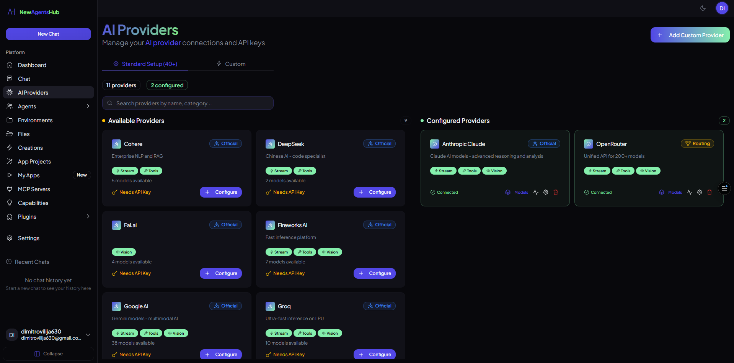
Task: Click 38 models available text
Action: click(133, 343)
